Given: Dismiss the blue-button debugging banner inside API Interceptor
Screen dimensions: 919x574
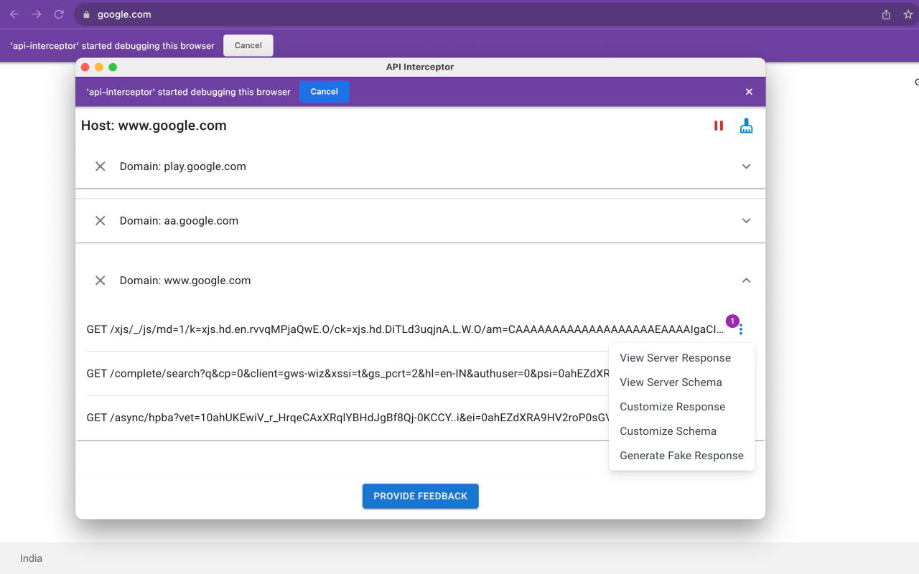Looking at the screenshot, I should (x=749, y=92).
